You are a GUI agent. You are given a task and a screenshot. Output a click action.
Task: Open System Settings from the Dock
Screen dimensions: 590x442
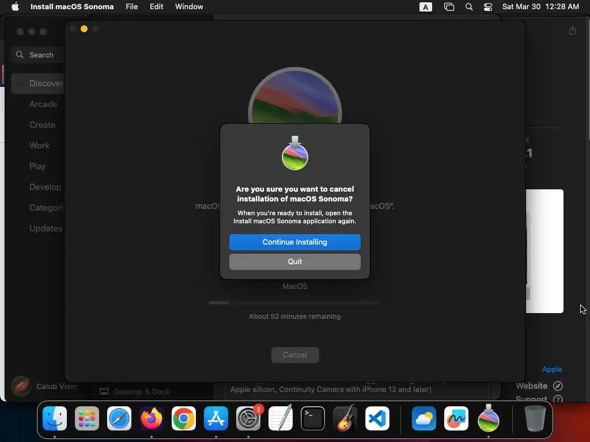click(x=248, y=418)
